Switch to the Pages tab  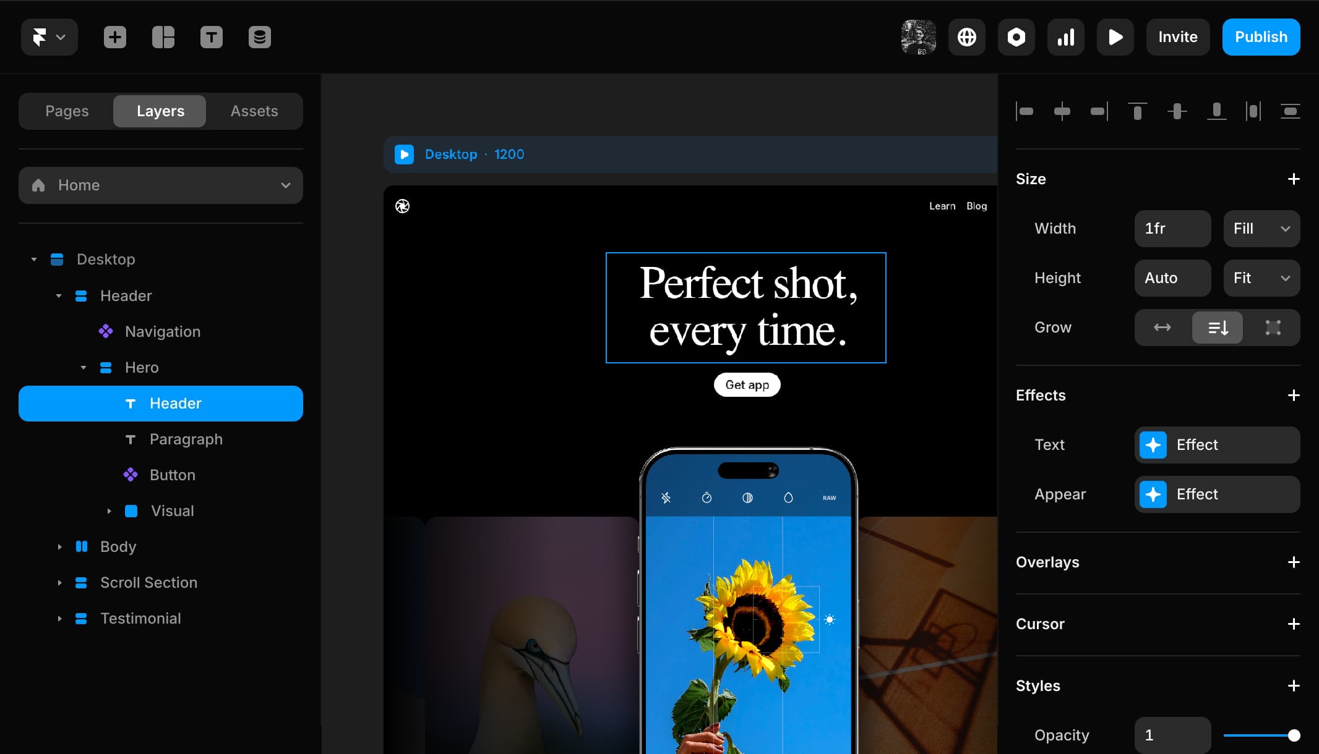coord(66,111)
